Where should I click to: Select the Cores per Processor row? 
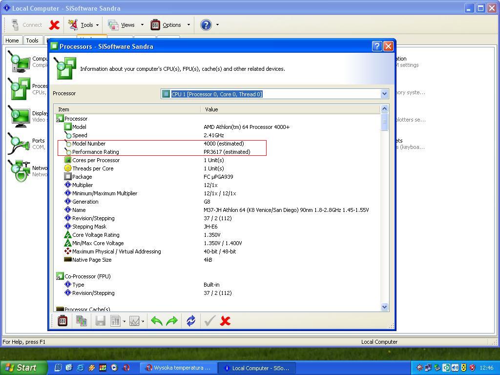(217, 160)
